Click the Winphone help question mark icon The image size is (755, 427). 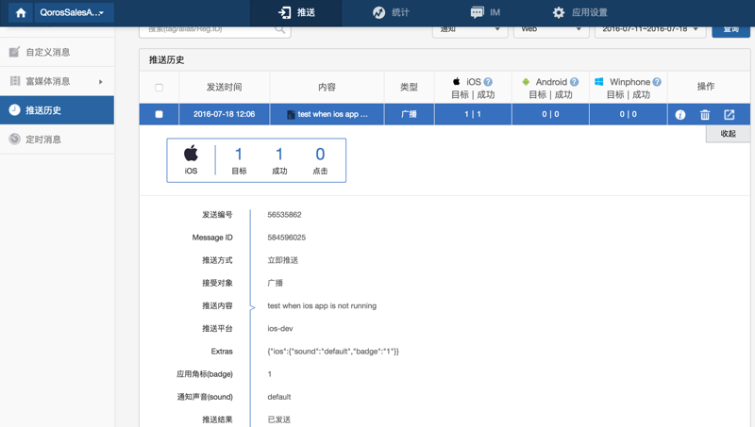pyautogui.click(x=657, y=82)
